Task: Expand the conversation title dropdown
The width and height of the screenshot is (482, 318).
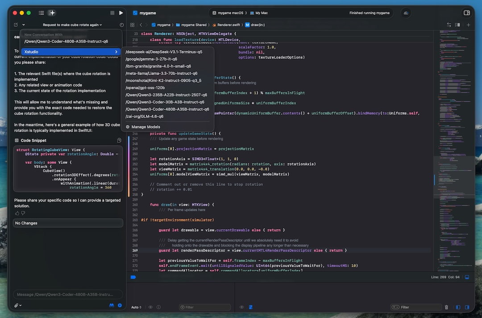Action: click(72, 25)
